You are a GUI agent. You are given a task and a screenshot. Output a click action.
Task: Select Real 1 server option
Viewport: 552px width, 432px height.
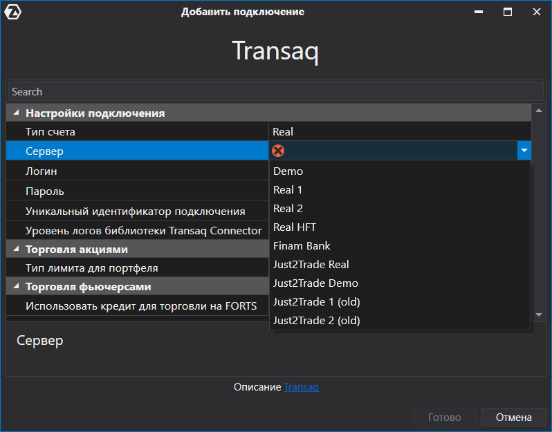[x=400, y=189]
